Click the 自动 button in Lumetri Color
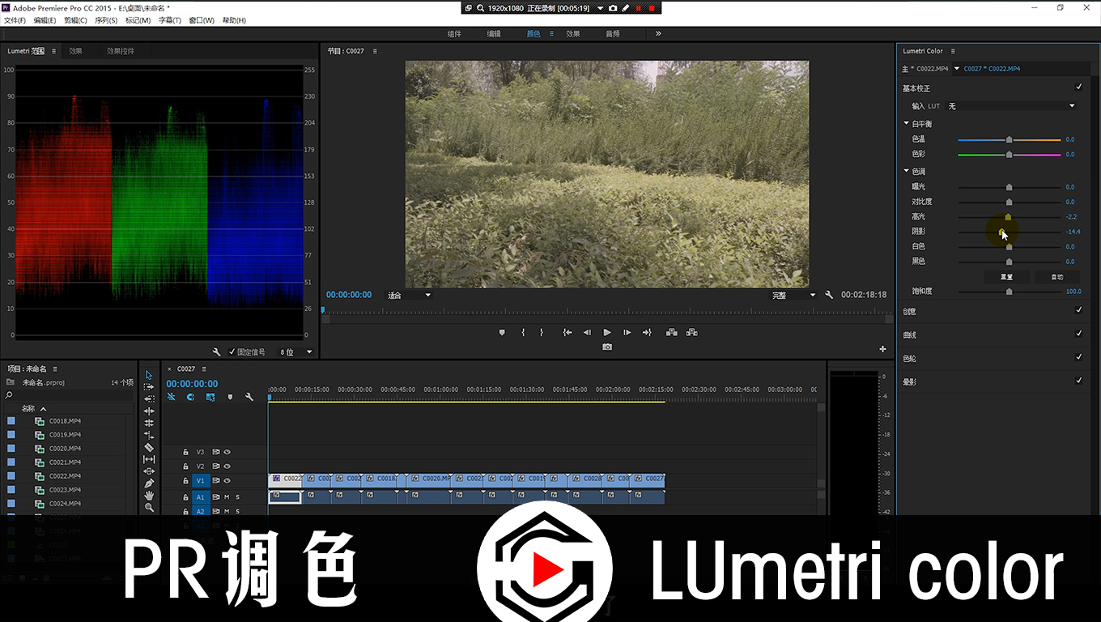The image size is (1101, 622). coord(1056,277)
